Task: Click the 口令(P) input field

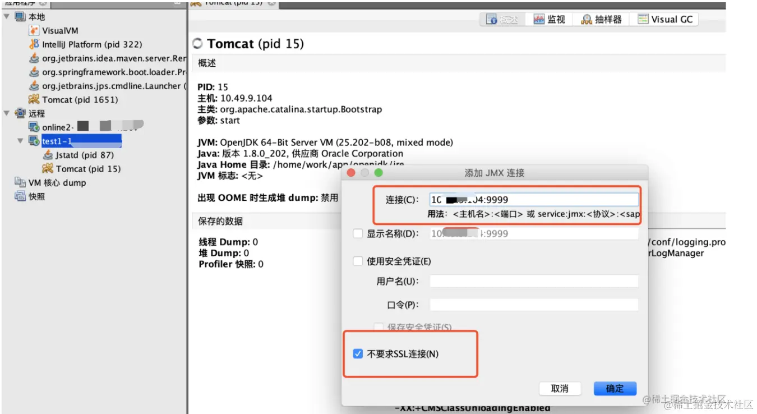Action: pyautogui.click(x=534, y=305)
